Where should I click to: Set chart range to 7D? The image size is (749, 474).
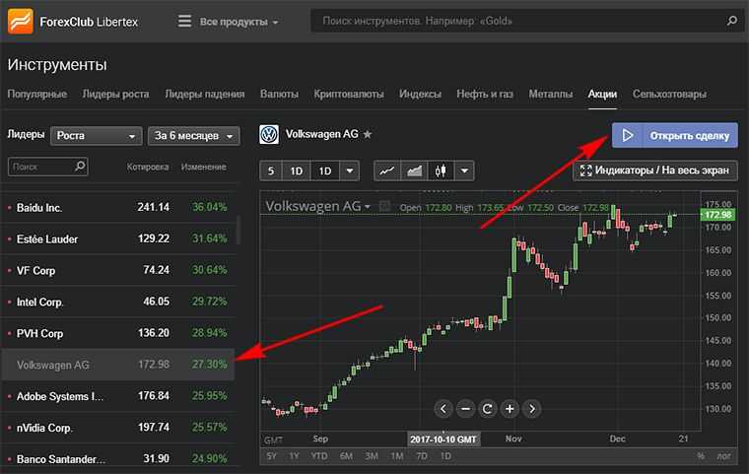[422, 456]
